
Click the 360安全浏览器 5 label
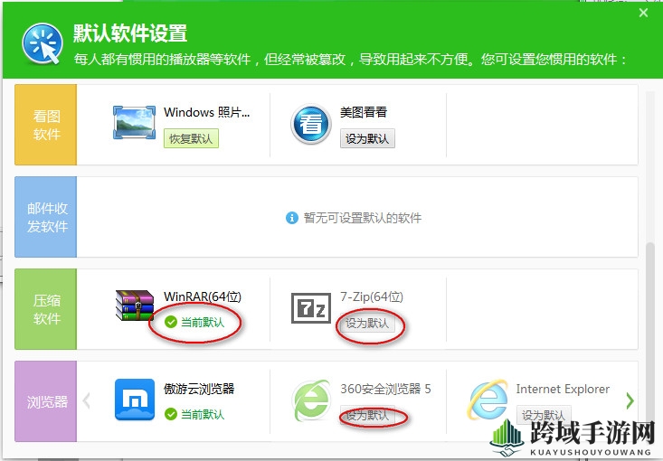coord(385,389)
